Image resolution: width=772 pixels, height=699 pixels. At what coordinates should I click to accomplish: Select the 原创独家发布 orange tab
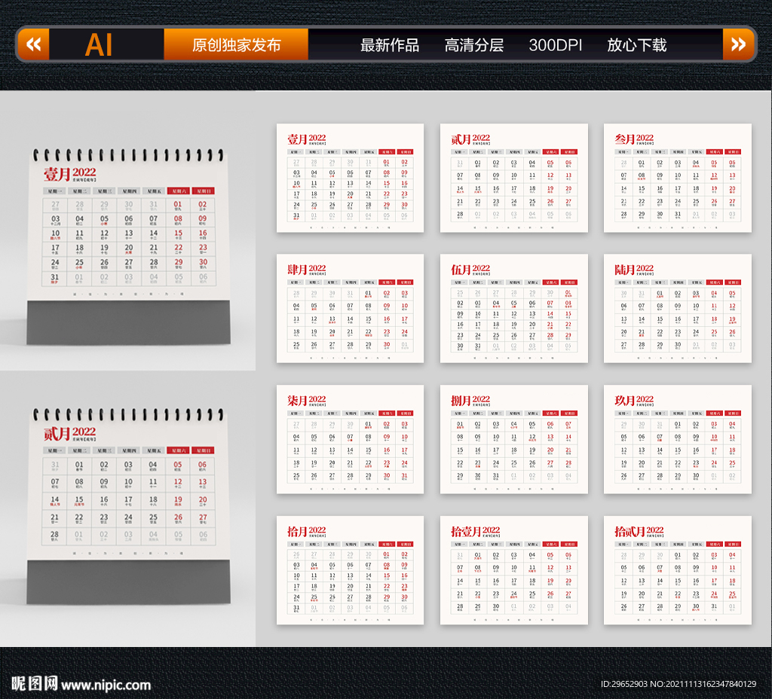236,44
